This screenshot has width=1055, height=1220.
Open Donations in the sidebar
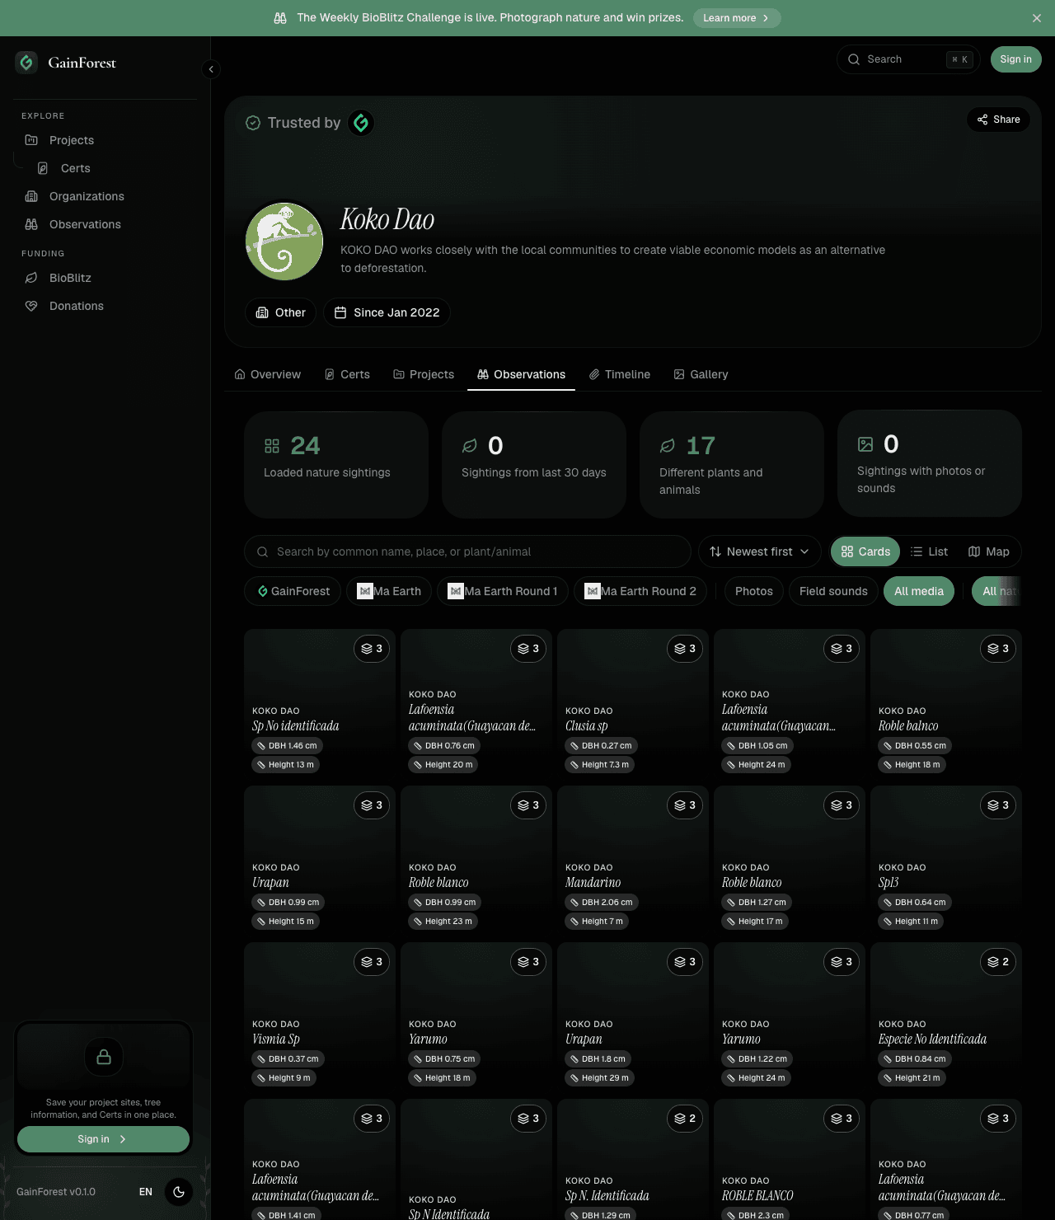76,306
